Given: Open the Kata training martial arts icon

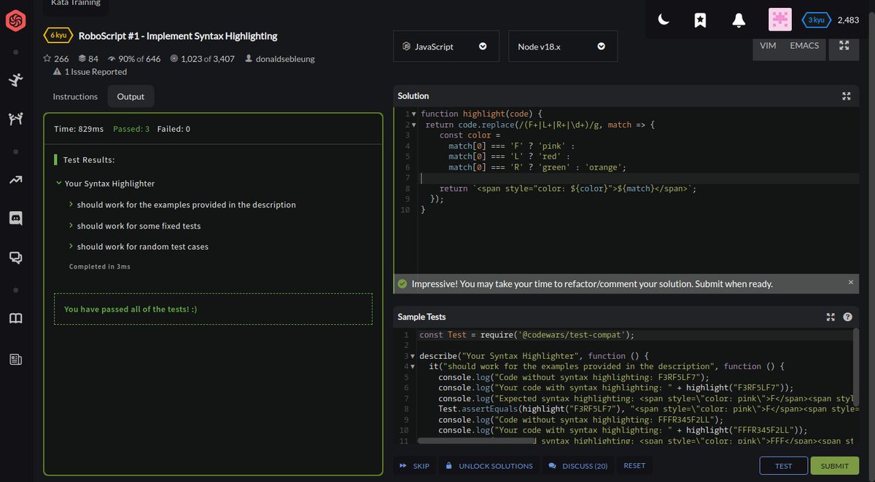Looking at the screenshot, I should tap(15, 80).
